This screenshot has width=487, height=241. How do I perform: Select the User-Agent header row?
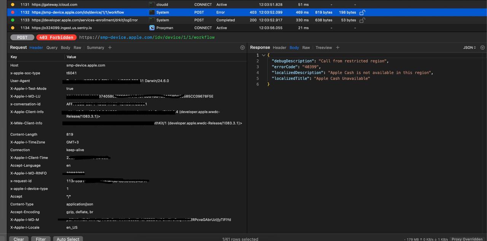click(x=127, y=81)
